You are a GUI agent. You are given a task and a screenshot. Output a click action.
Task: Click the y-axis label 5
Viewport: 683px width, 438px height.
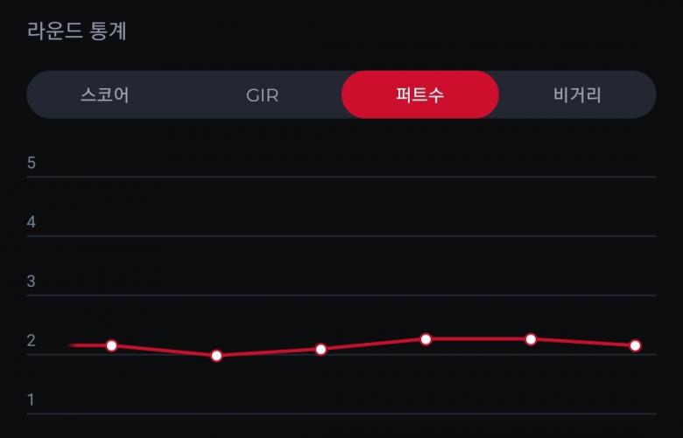tap(32, 163)
